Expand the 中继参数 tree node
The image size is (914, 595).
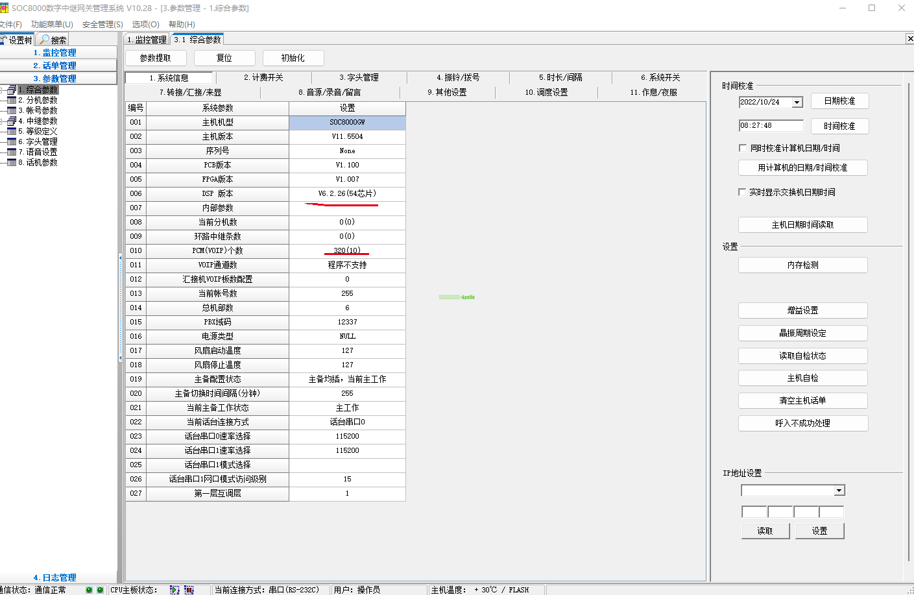(x=3, y=121)
